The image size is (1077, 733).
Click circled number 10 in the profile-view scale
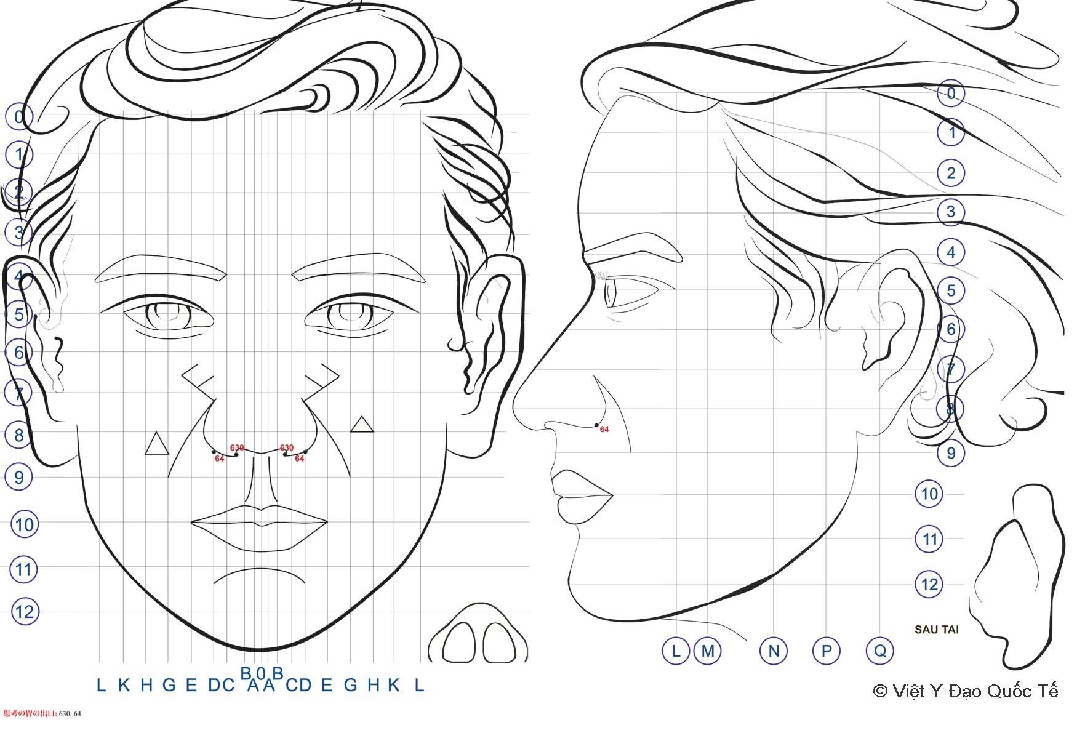tap(929, 494)
